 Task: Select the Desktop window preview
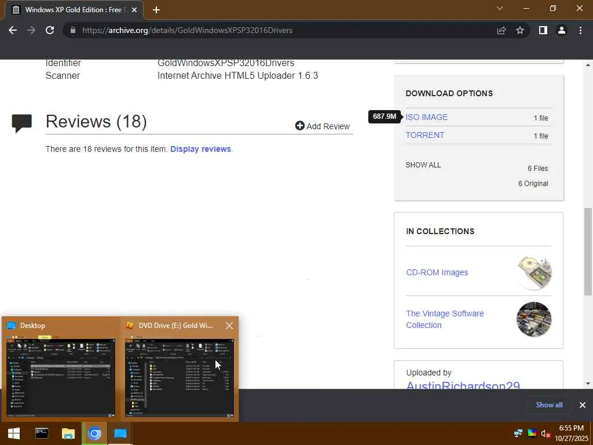click(61, 369)
